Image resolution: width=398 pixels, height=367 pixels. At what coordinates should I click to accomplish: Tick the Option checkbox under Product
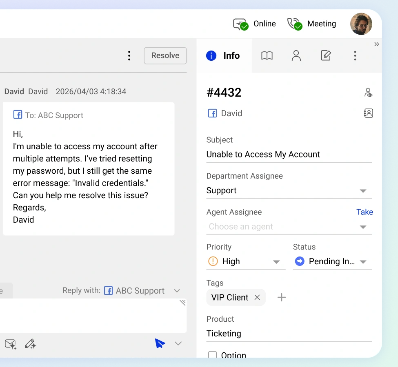tap(212, 355)
